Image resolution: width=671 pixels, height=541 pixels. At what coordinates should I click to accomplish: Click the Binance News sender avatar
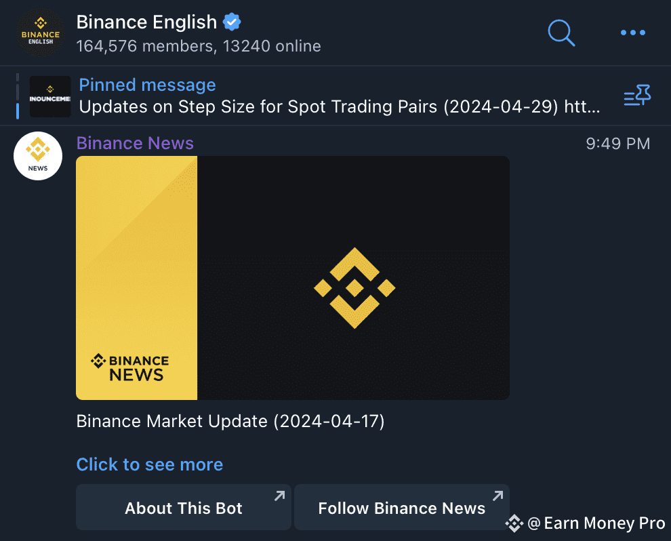[x=38, y=156]
